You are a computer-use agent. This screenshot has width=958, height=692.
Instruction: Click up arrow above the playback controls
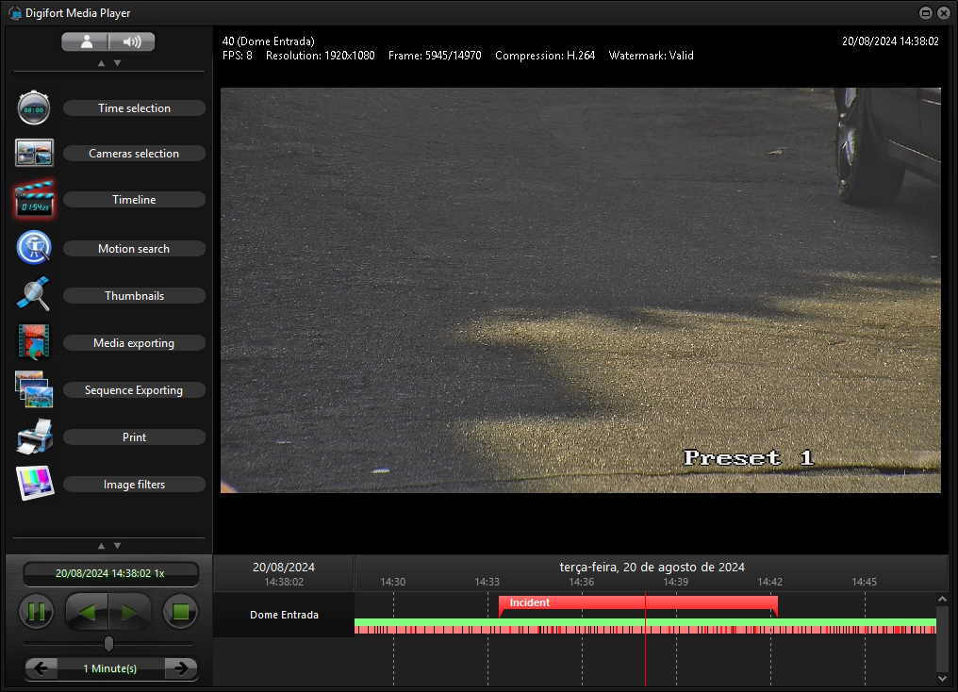click(x=102, y=546)
